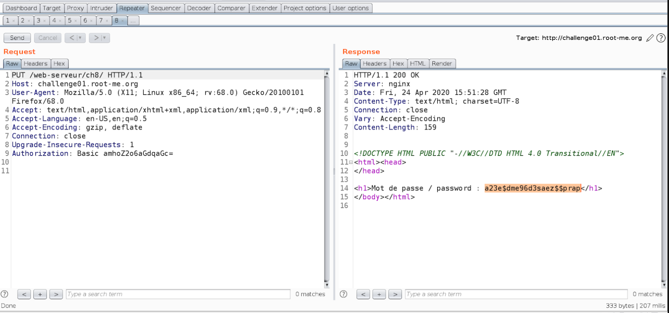
Task: Open search options plus icon under Request
Action: click(40, 294)
